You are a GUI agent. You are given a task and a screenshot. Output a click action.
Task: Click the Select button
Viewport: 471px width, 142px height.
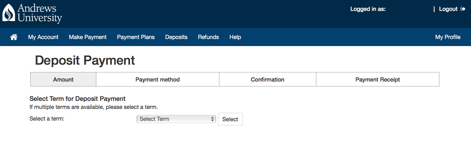(x=230, y=119)
